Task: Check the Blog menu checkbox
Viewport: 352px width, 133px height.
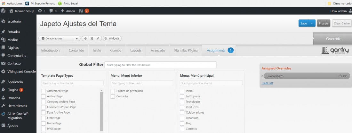Action: click(x=182, y=123)
